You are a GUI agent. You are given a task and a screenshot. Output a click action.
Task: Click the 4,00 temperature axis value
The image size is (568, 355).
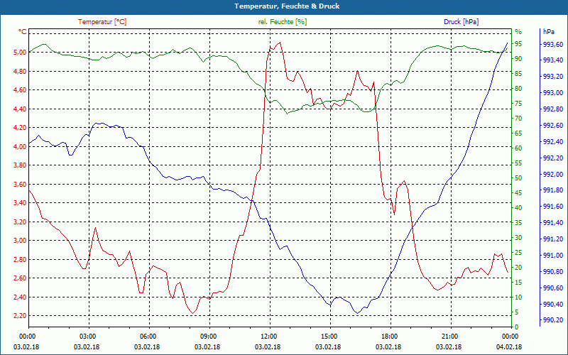click(21, 146)
